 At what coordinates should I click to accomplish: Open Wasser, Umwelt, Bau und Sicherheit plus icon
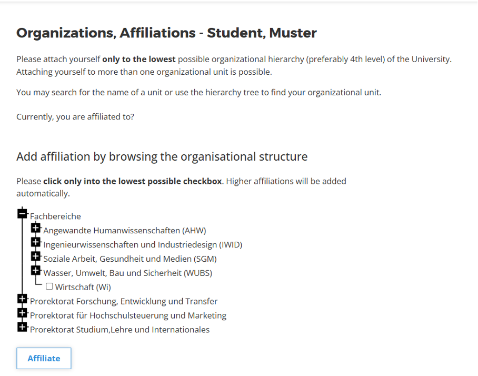(36, 270)
